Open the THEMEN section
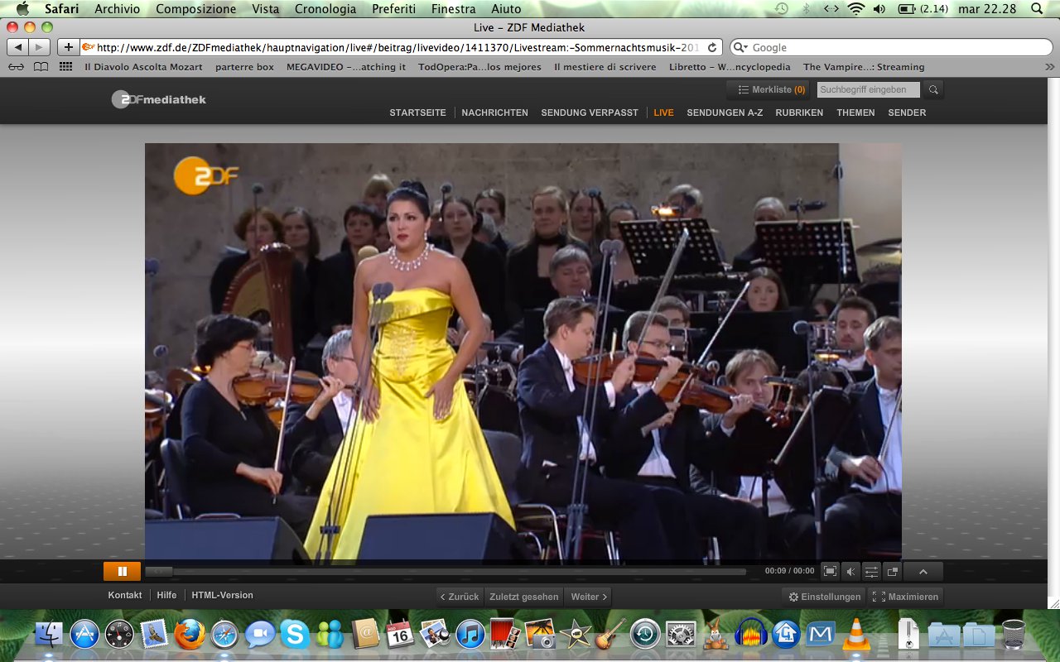1060x662 pixels. (x=855, y=113)
